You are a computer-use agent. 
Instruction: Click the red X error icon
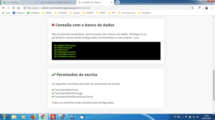coord(53,25)
